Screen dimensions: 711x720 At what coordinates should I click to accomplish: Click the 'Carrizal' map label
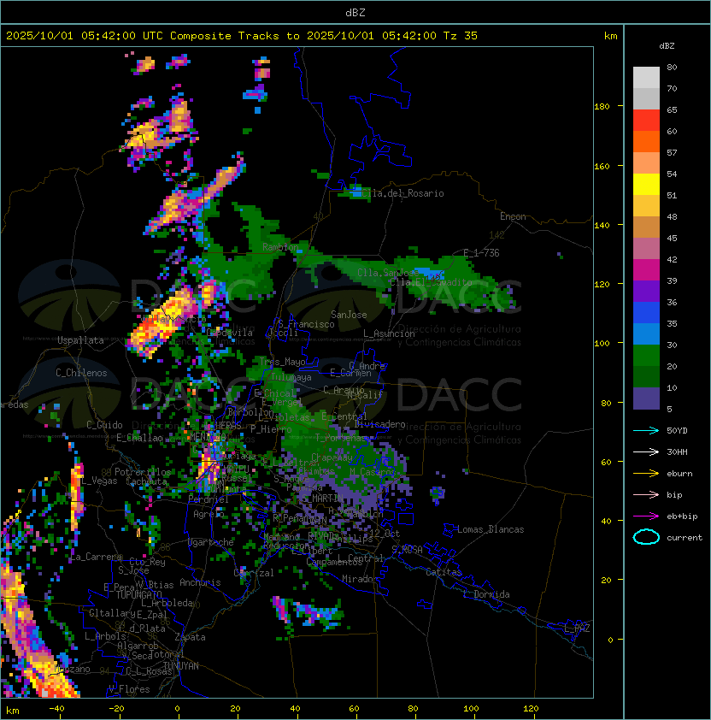(254, 573)
